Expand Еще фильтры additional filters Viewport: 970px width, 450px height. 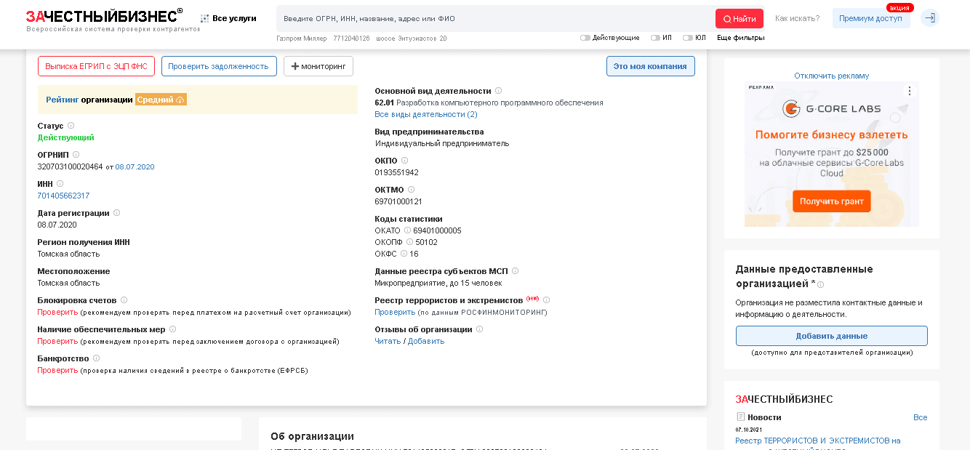click(x=740, y=38)
